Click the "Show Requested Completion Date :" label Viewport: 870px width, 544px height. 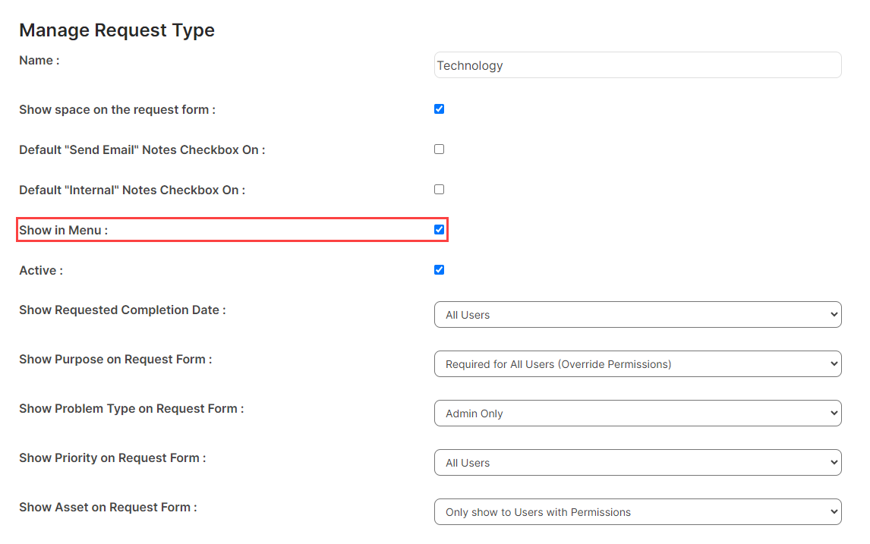pos(123,310)
